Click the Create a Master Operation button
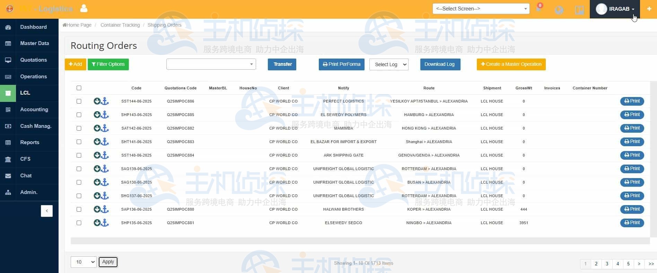The image size is (657, 273). tap(511, 64)
